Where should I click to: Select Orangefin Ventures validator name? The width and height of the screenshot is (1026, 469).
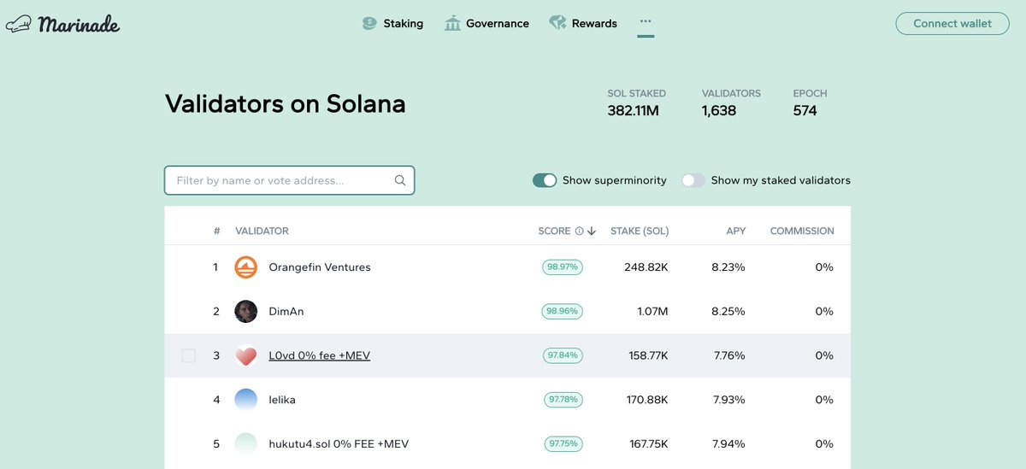tap(320, 267)
